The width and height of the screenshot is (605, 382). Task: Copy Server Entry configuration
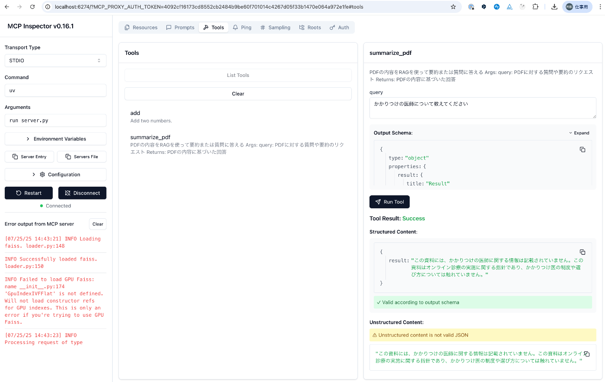(x=29, y=156)
